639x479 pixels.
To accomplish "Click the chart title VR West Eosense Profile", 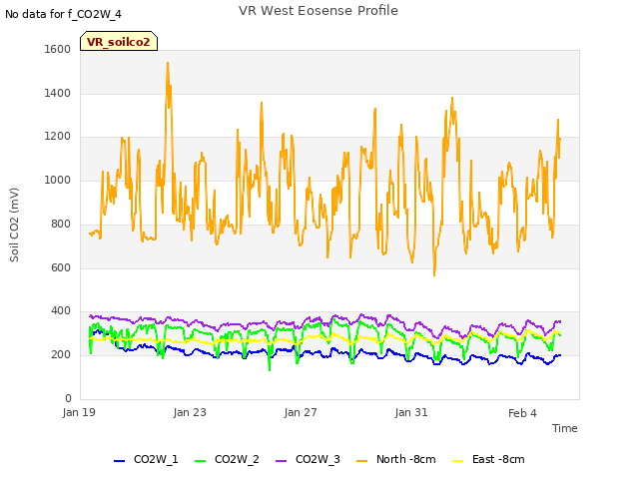I will [319, 11].
